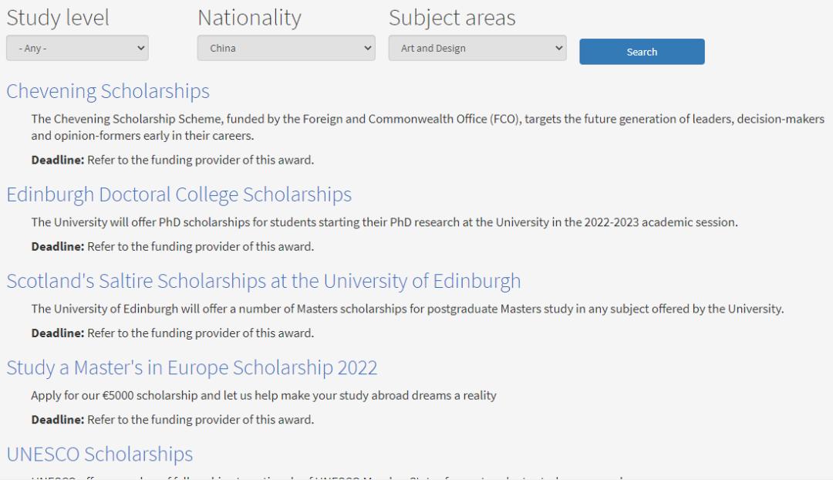This screenshot has height=480, width=833.
Task: Visit Edinburgh Doctoral College Scholarships
Action: (179, 194)
